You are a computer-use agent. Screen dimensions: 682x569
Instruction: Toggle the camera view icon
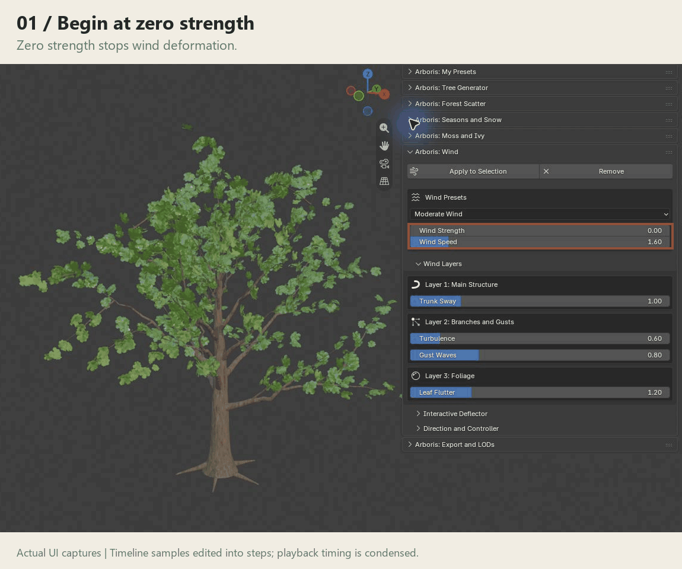(384, 164)
